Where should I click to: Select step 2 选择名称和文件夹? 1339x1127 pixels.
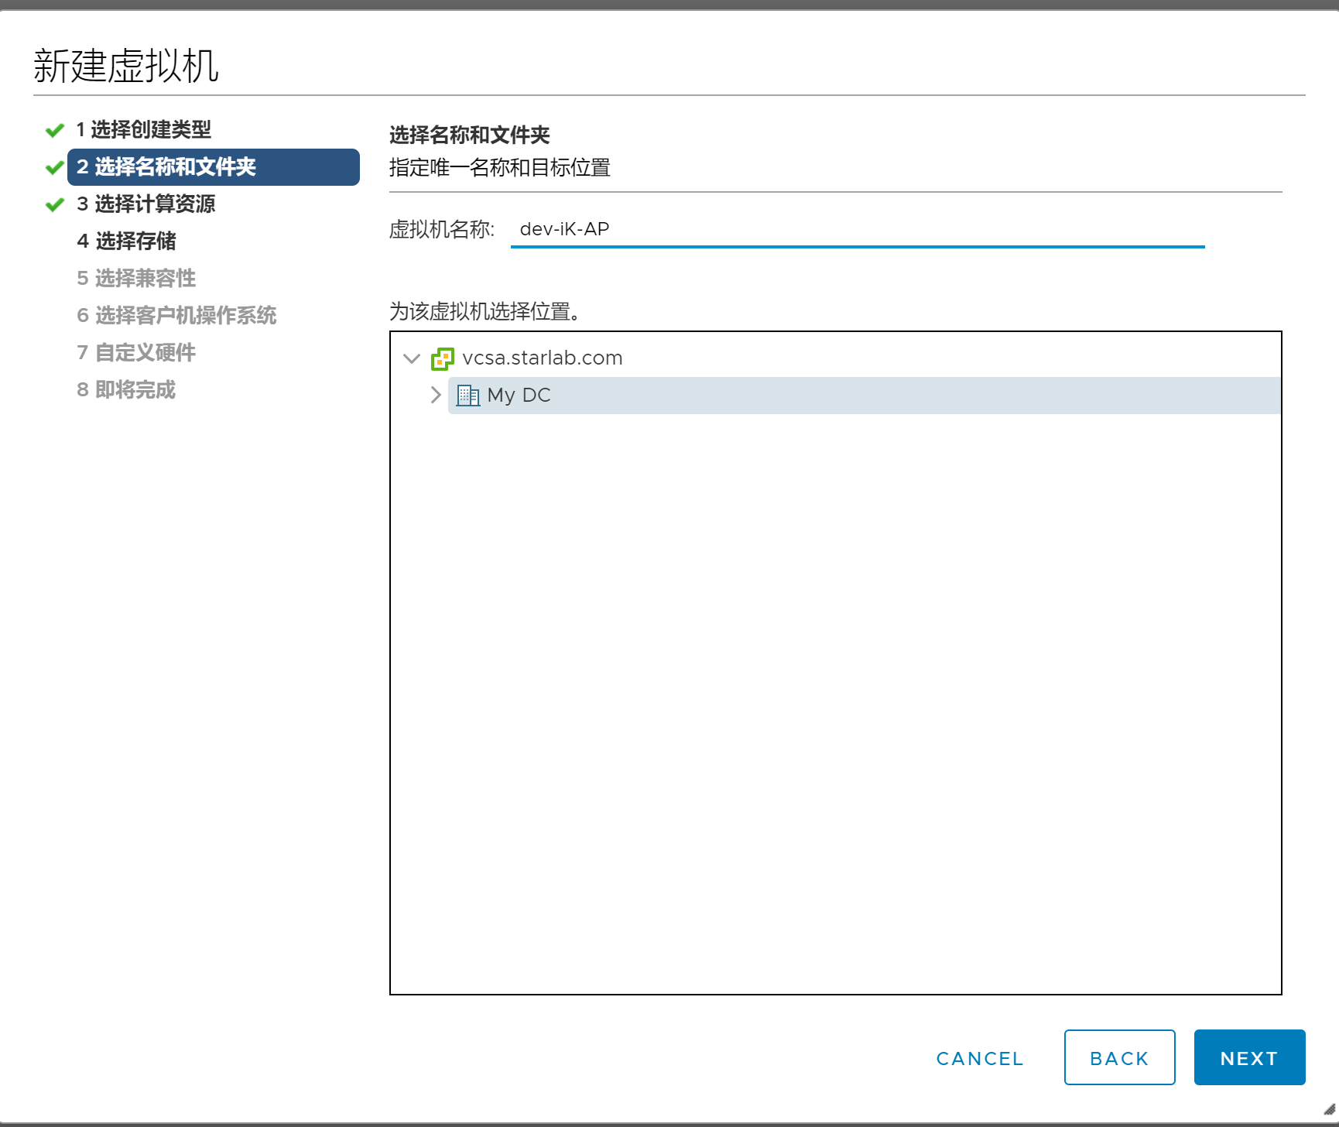tap(214, 167)
